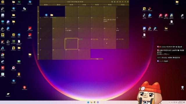Select the red AnyDesk desktop icon
186x104 pixels.
3,68
